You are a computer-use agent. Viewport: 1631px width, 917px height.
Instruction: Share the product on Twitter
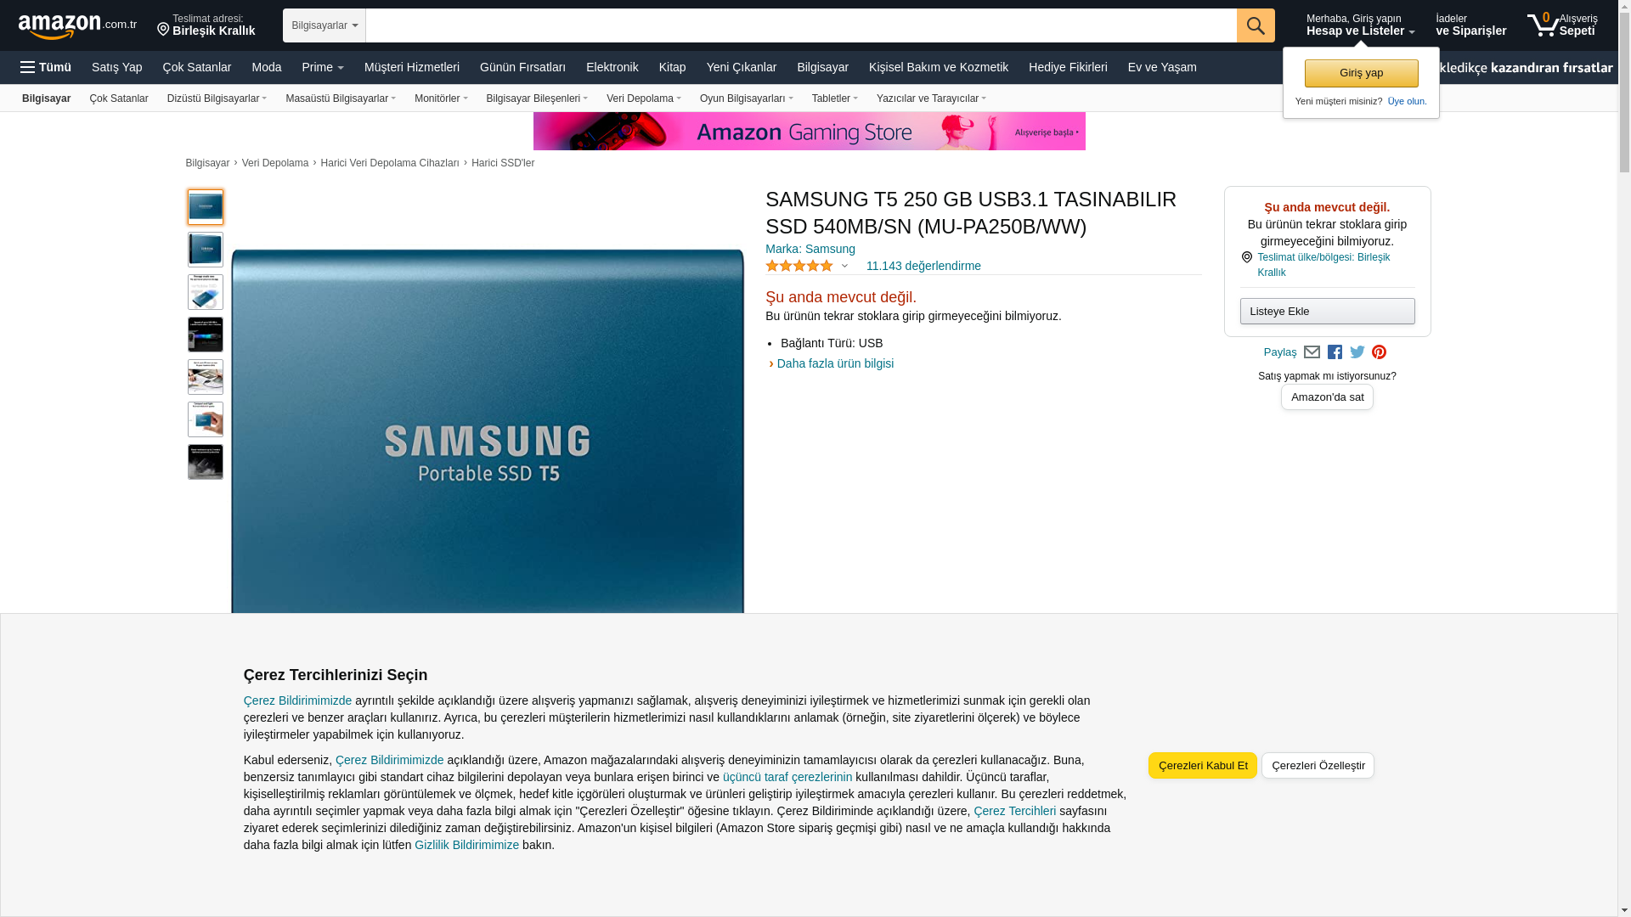pos(1357,352)
